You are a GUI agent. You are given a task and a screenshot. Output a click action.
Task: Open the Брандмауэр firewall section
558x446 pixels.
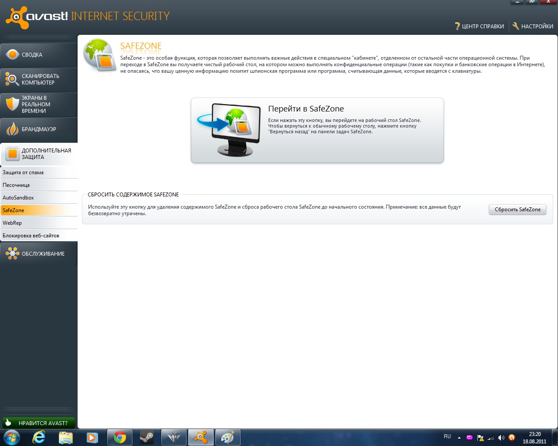click(x=39, y=129)
